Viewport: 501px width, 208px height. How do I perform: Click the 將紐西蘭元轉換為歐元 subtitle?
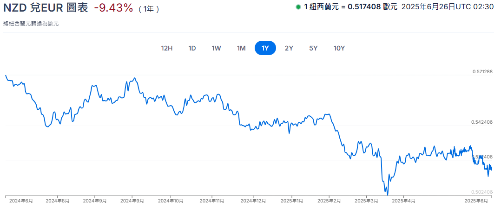point(31,24)
